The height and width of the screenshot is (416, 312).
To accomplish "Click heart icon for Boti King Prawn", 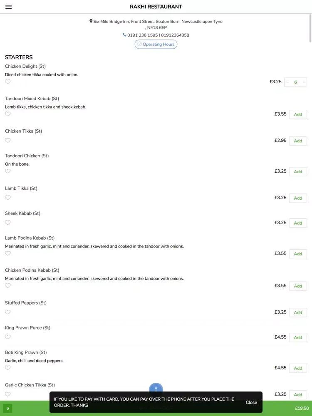I will (7, 367).
